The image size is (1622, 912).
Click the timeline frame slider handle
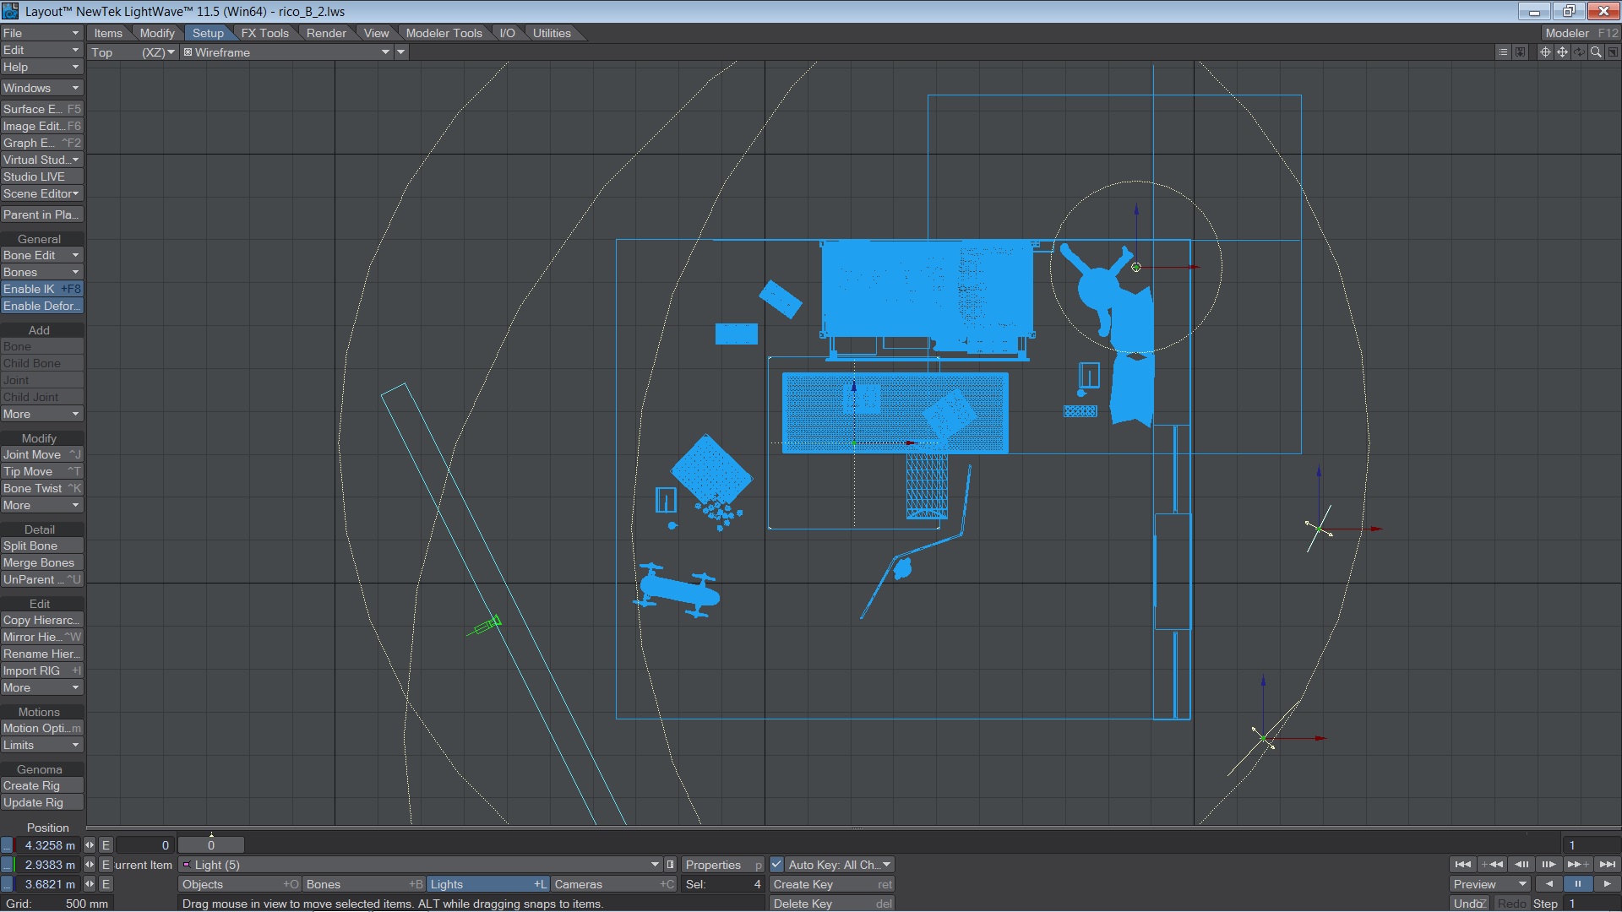211,845
